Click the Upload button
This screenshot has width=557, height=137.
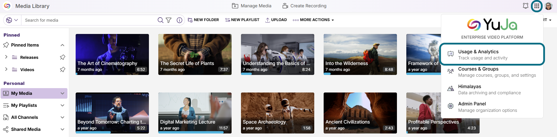pyautogui.click(x=276, y=20)
